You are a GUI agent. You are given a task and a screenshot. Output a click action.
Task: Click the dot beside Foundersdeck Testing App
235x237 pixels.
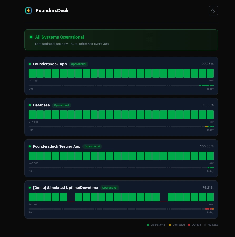(x=30, y=146)
